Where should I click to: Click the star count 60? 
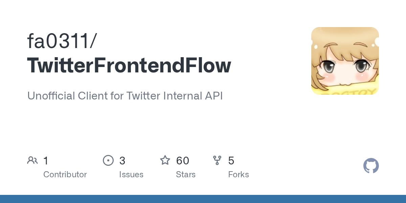coord(182,161)
